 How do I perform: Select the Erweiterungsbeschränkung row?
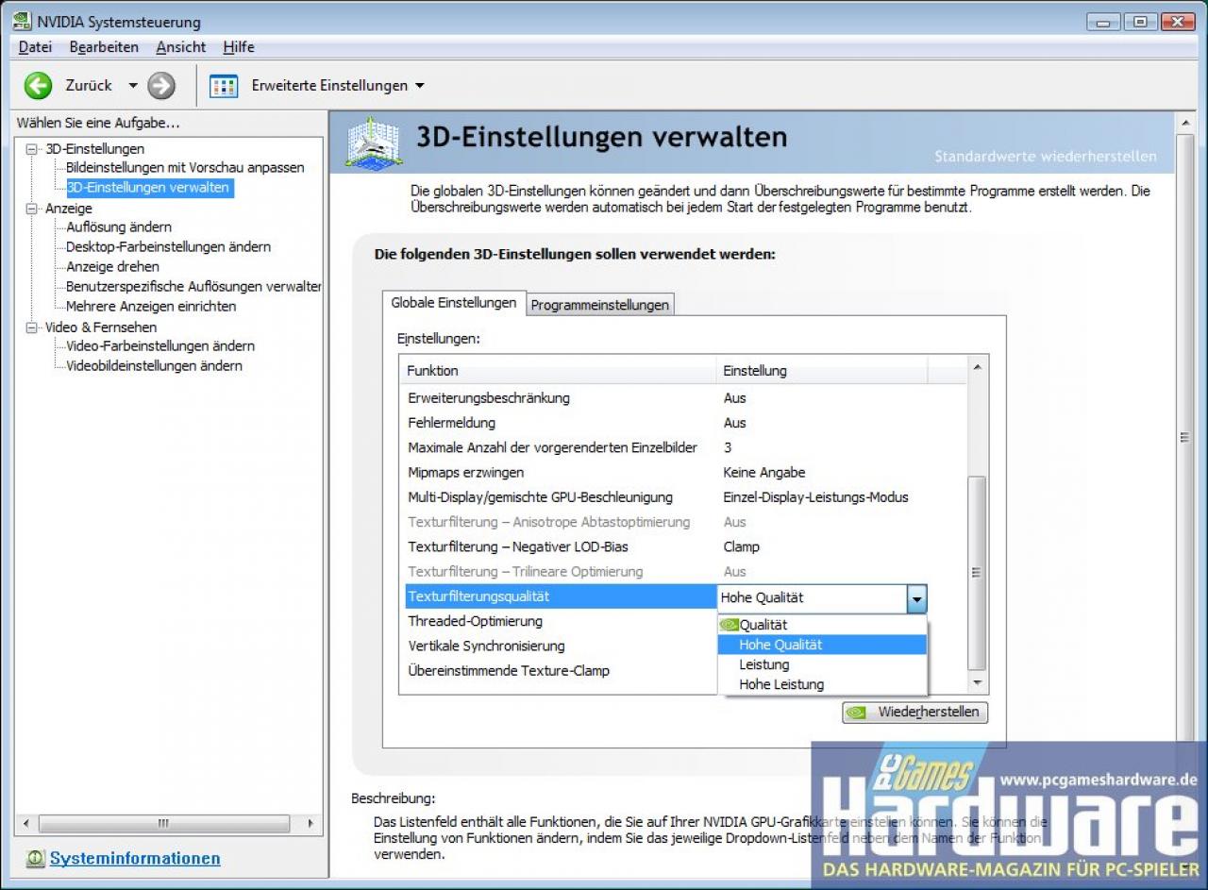click(x=683, y=398)
